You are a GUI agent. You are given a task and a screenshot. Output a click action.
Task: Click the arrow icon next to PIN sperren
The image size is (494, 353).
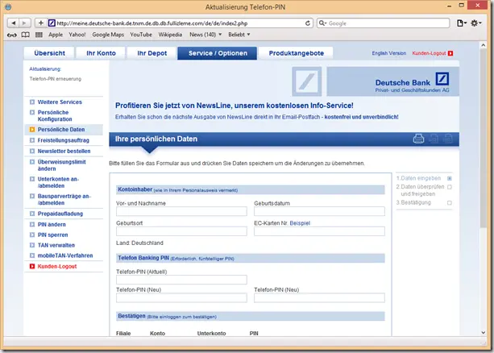[x=32, y=235]
